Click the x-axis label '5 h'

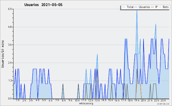coord(44,100)
